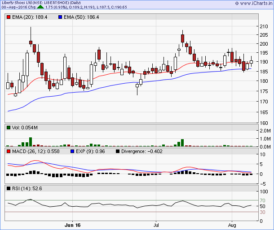
Task: Click the black RSI (14) legend swatch
Action: 9,188
